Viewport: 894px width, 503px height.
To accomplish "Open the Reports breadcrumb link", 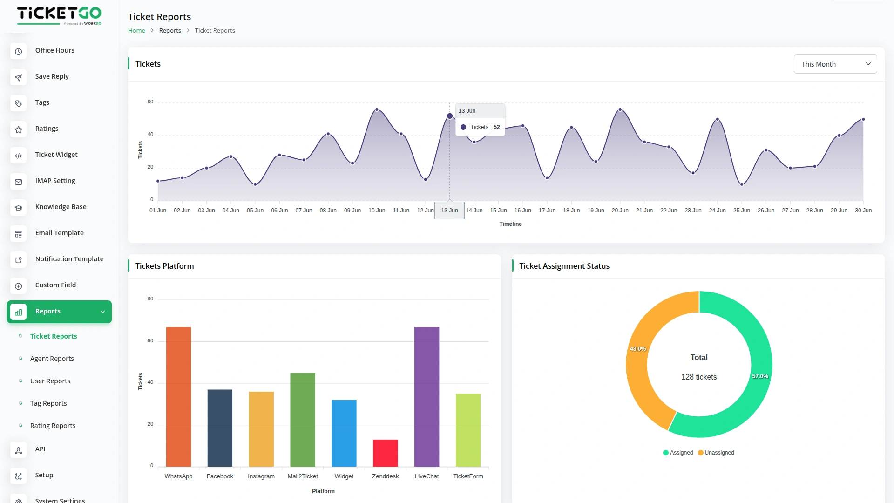I will pyautogui.click(x=170, y=30).
